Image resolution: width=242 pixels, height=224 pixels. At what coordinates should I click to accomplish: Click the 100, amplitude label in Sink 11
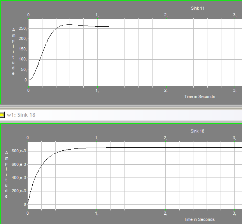click(23, 59)
